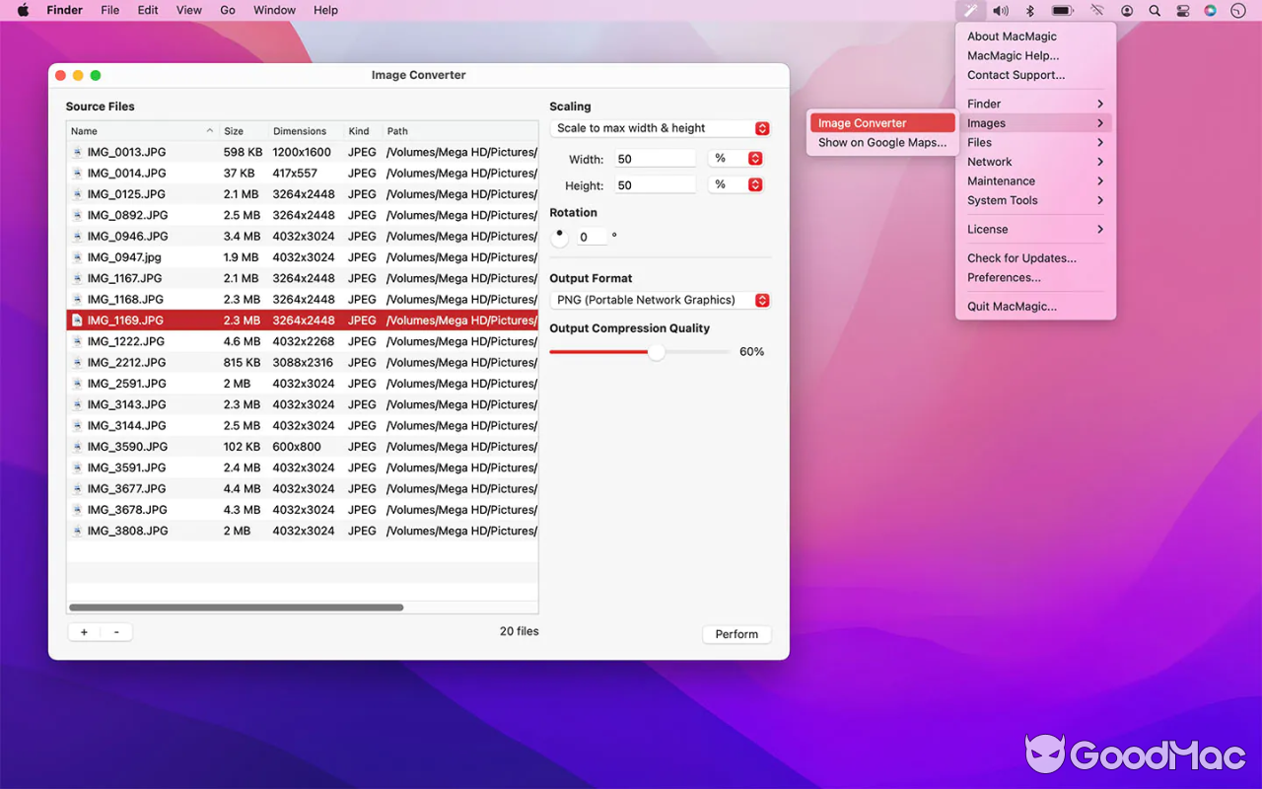
Task: Adjust the Output Compression Quality slider
Action: (659, 351)
